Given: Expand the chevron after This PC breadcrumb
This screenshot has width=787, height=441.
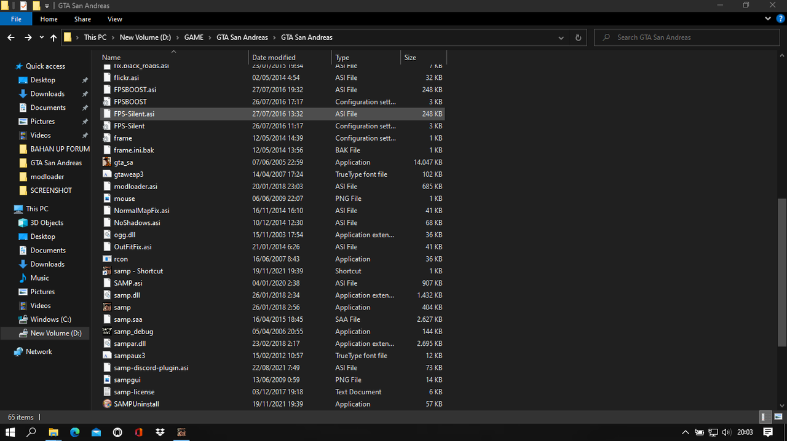Looking at the screenshot, I should click(113, 37).
